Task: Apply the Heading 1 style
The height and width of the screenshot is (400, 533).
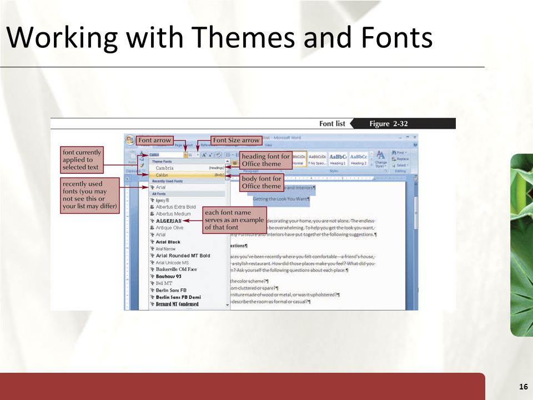Action: tap(338, 159)
